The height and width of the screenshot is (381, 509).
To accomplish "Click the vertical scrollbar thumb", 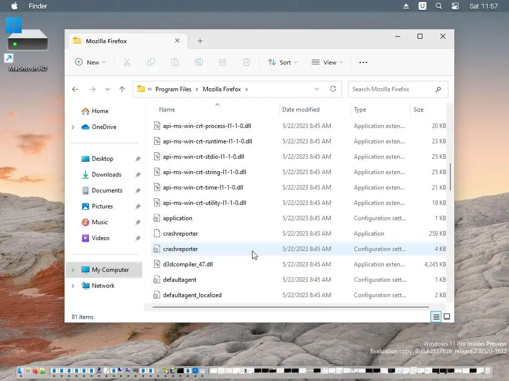I will 450,177.
